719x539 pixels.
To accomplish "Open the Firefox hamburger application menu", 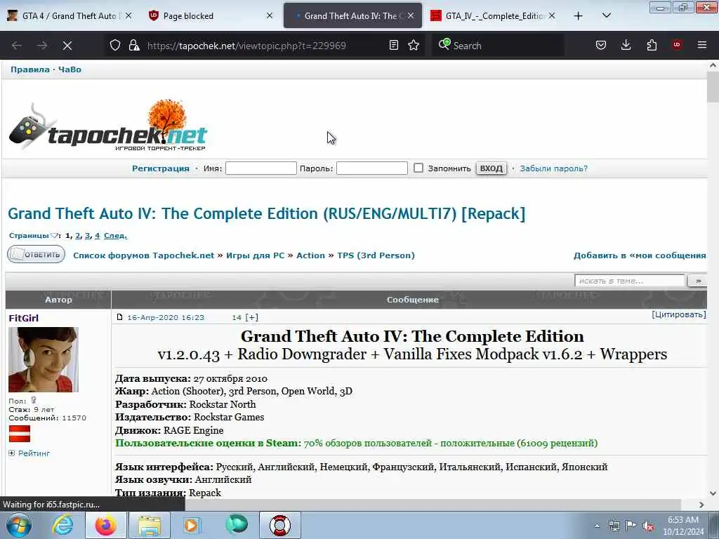I will point(701,45).
